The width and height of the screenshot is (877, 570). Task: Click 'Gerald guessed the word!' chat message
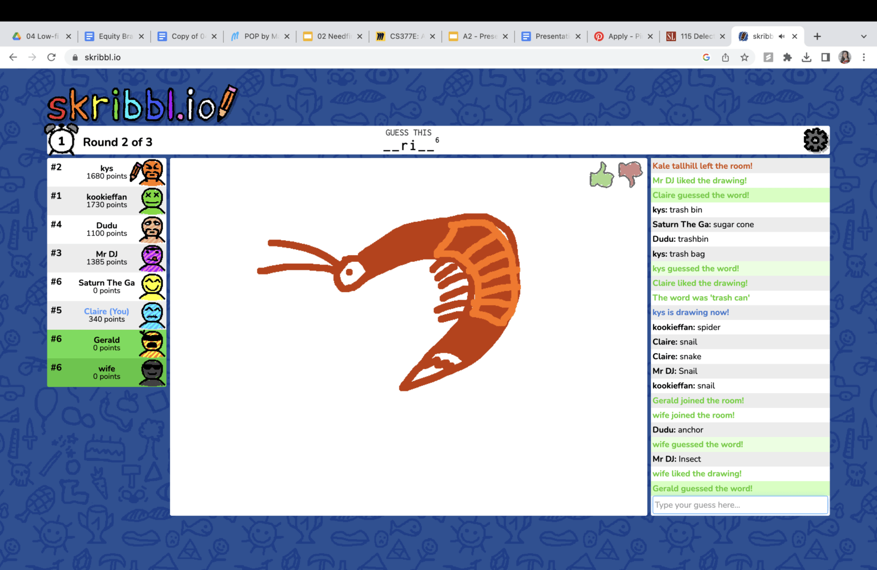[x=702, y=488]
